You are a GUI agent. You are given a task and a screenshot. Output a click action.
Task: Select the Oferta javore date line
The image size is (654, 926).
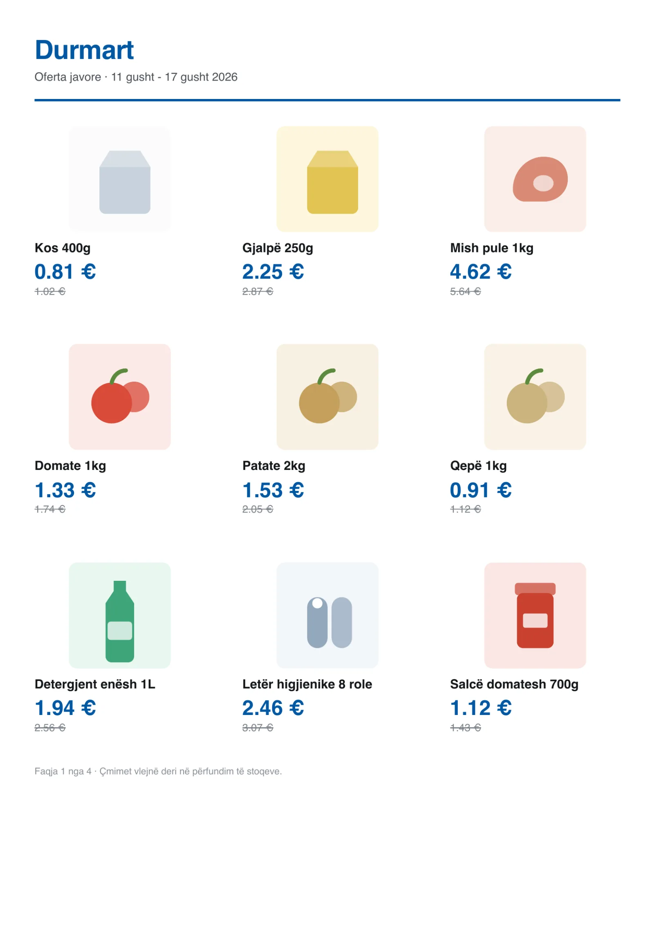pyautogui.click(x=136, y=77)
